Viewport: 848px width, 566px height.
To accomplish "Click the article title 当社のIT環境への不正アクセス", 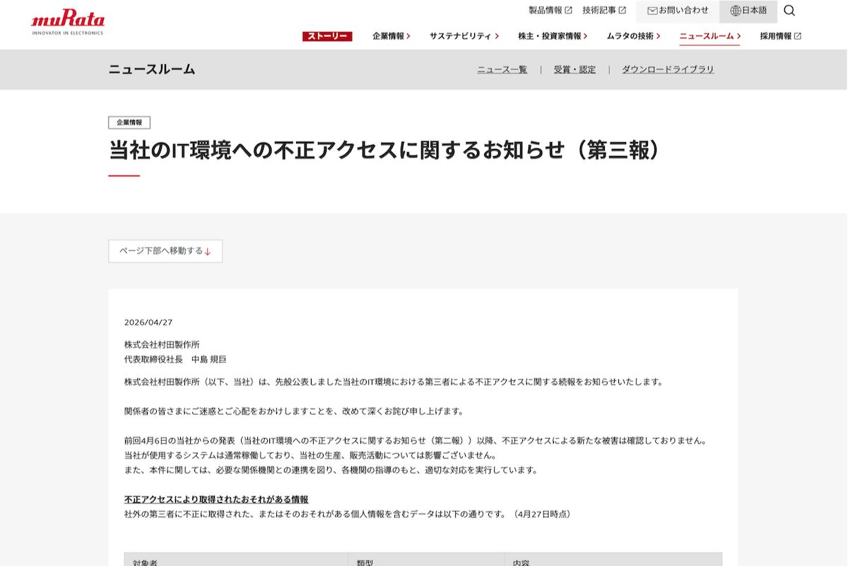I will [x=384, y=150].
